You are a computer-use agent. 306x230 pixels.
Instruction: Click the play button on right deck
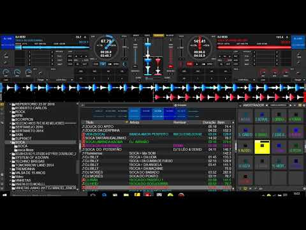(x=197, y=64)
